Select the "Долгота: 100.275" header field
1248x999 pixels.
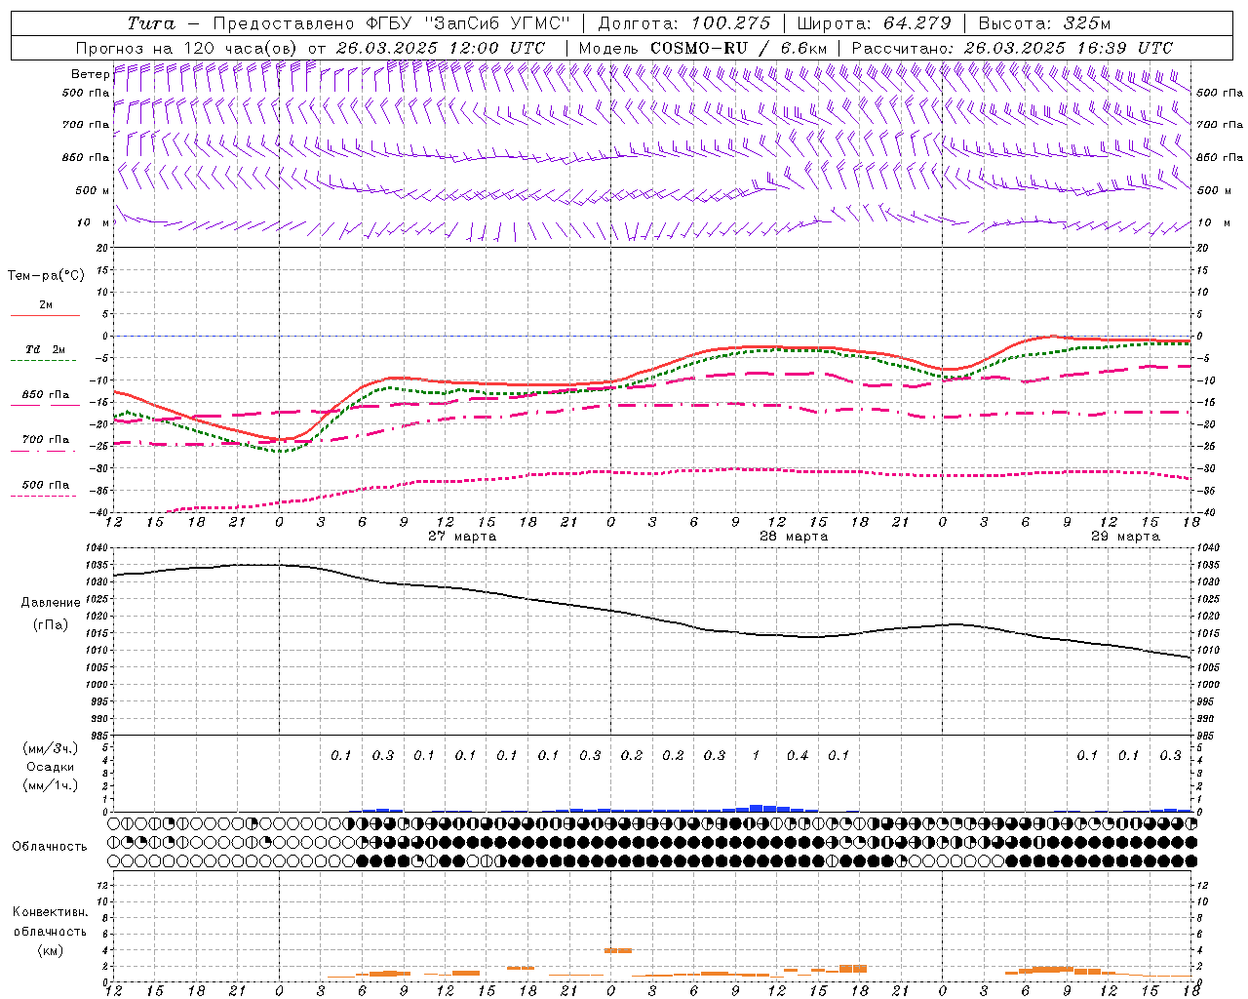coord(683,23)
